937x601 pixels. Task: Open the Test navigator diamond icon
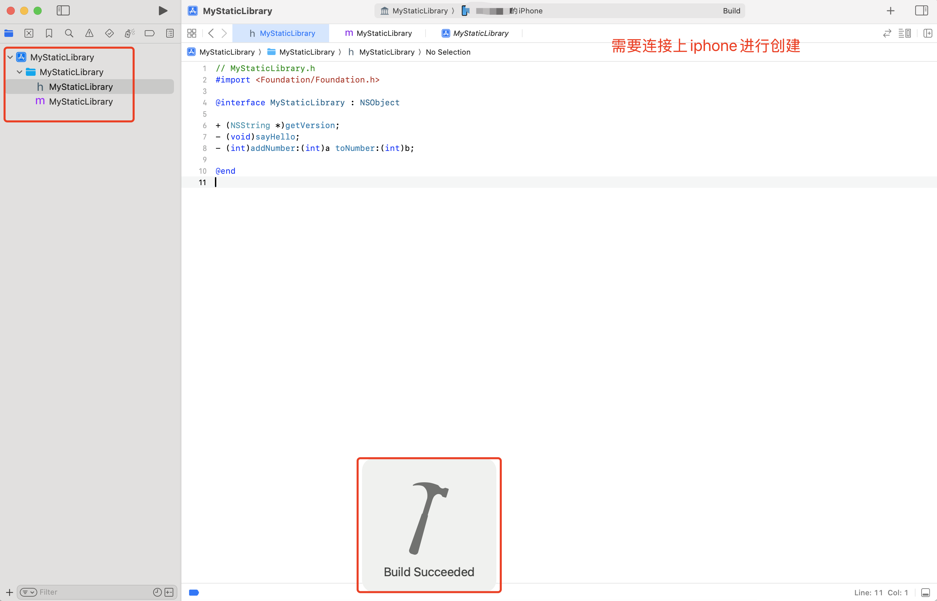point(109,33)
